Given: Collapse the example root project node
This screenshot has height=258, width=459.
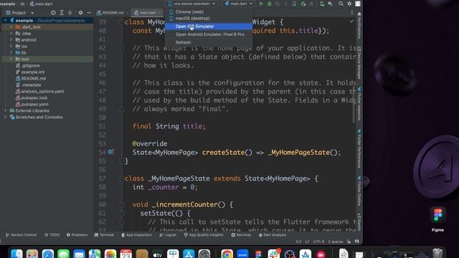Looking at the screenshot, I should (x=5, y=20).
